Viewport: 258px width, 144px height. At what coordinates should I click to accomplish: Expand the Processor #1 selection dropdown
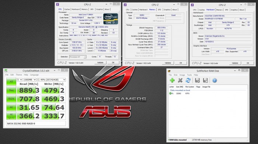78,57
